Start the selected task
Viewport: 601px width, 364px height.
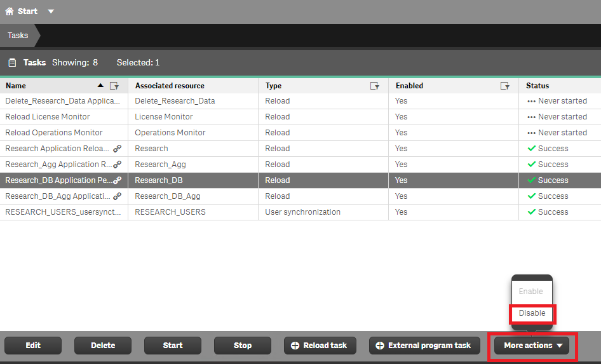coord(172,346)
